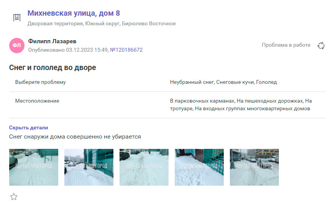Click the Неубранный снег, Снеговые кучи, Гололед value
This screenshot has height=209, width=331.
(x=223, y=82)
